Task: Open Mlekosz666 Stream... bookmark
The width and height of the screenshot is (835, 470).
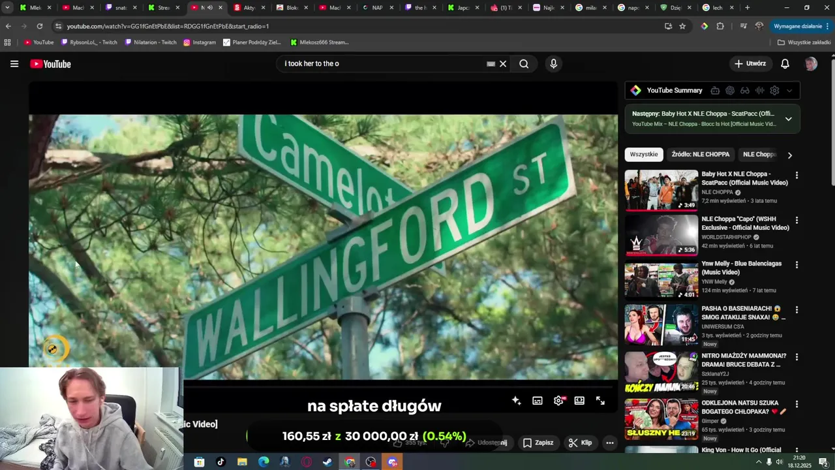Action: click(x=320, y=42)
